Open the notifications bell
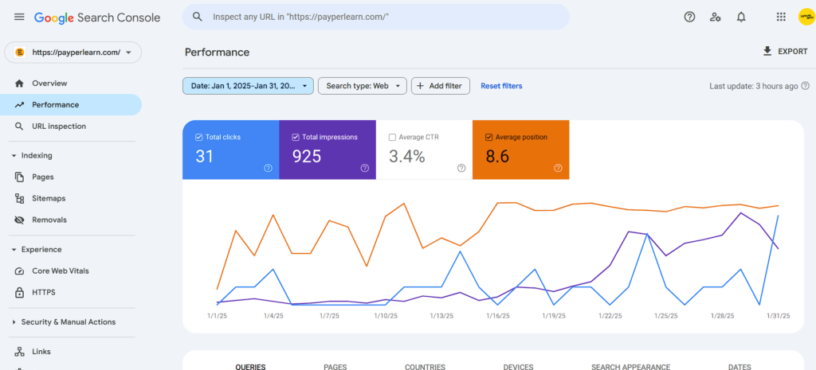This screenshot has width=816, height=370. click(741, 17)
